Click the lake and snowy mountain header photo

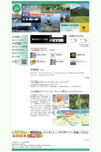click(x=21, y=27)
